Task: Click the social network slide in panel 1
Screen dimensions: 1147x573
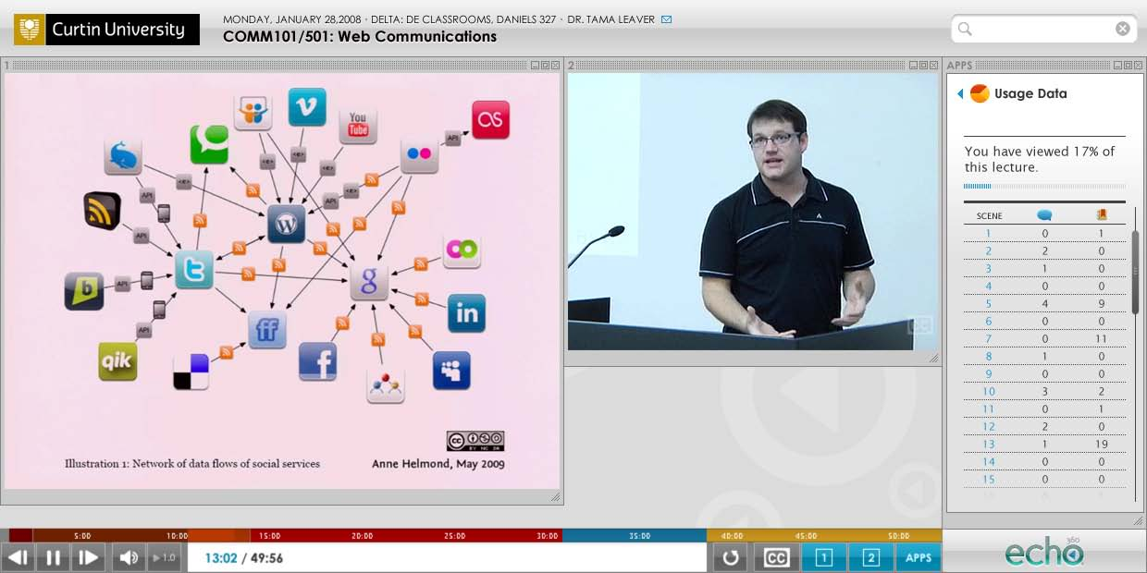Action: point(282,281)
